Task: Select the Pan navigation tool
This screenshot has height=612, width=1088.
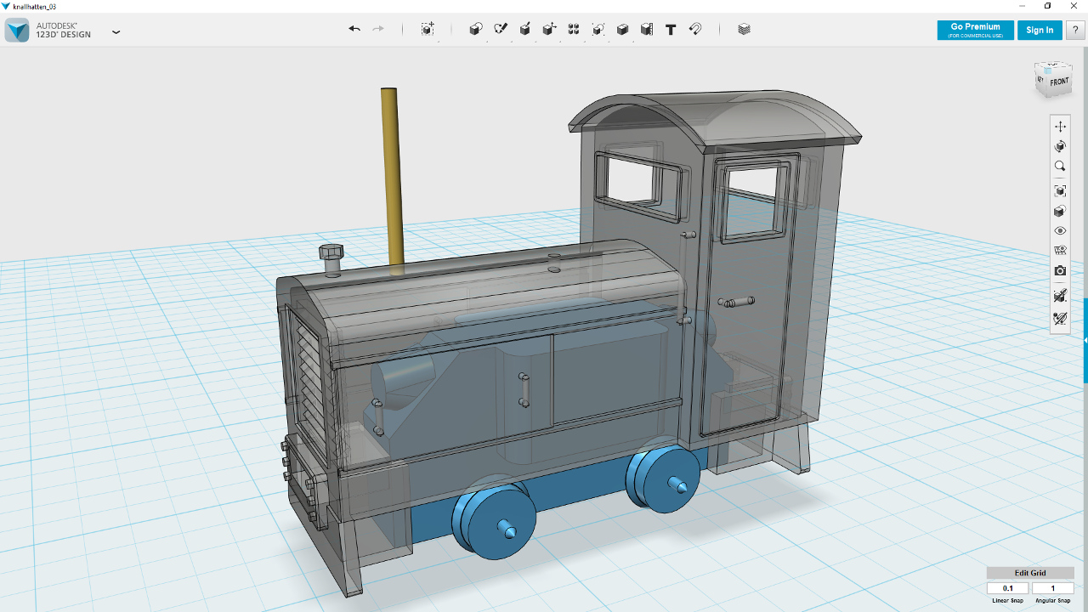Action: click(1060, 127)
